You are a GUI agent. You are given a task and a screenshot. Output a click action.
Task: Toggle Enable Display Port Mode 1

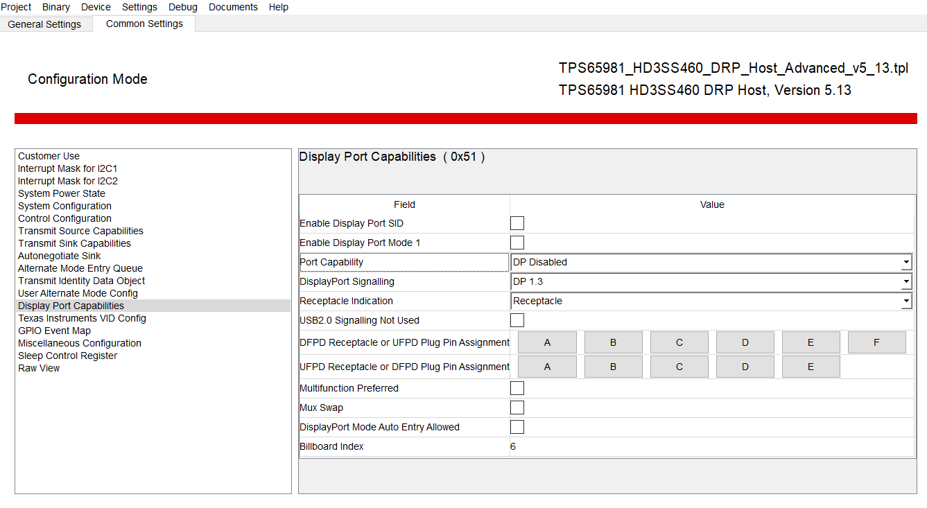(517, 243)
